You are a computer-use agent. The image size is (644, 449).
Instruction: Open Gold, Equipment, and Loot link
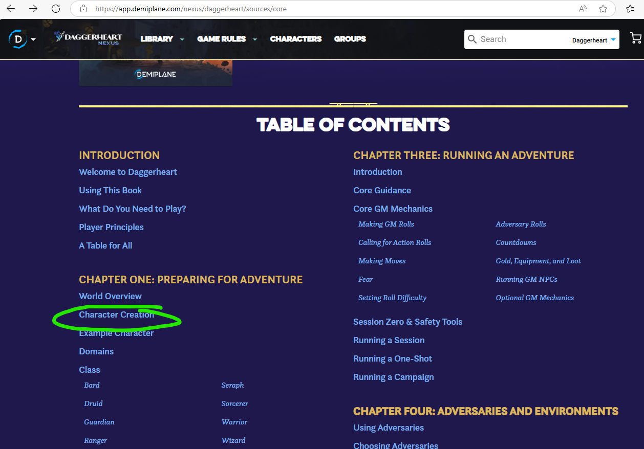click(x=538, y=261)
